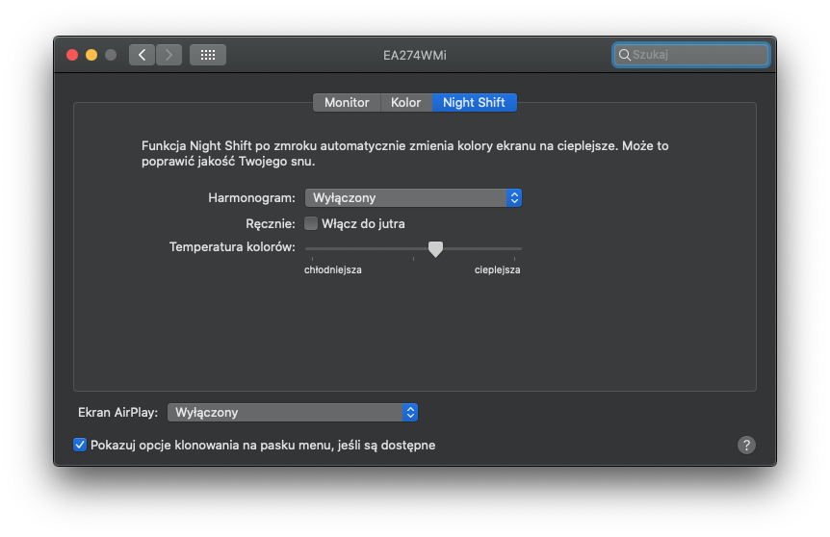
Task: Click the back navigation arrow
Action: 143,55
